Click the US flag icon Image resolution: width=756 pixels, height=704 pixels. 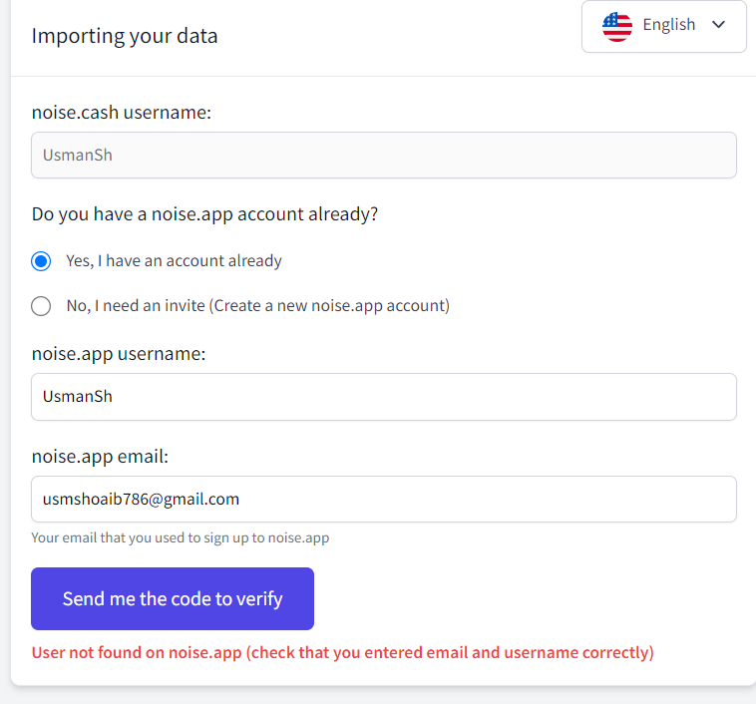(617, 27)
